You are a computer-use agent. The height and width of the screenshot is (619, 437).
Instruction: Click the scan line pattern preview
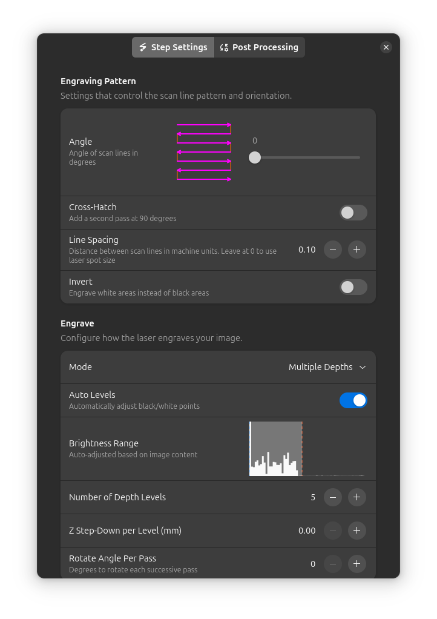[204, 152]
